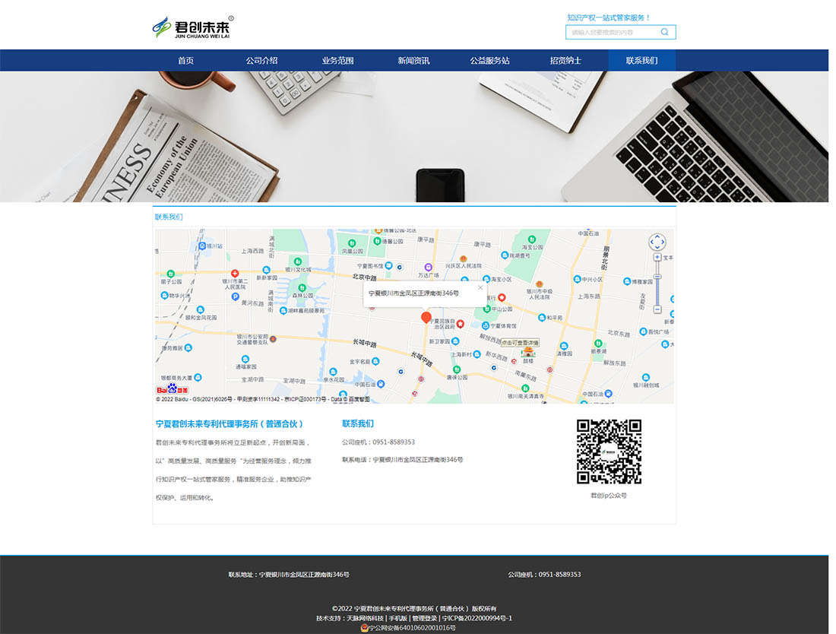Click the map zoom in plus button

pos(657,257)
